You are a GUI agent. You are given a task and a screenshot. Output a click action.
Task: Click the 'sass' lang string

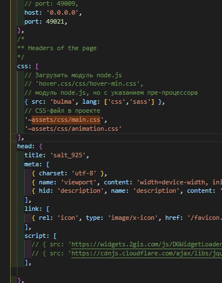pos(140,101)
